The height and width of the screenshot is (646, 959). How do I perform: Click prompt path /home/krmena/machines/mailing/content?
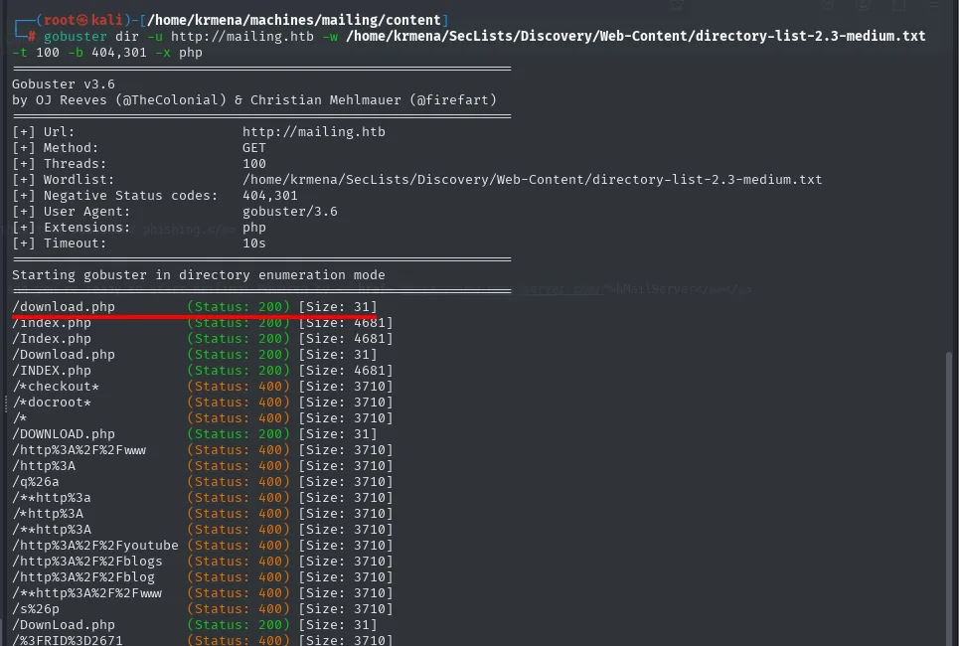[293, 20]
